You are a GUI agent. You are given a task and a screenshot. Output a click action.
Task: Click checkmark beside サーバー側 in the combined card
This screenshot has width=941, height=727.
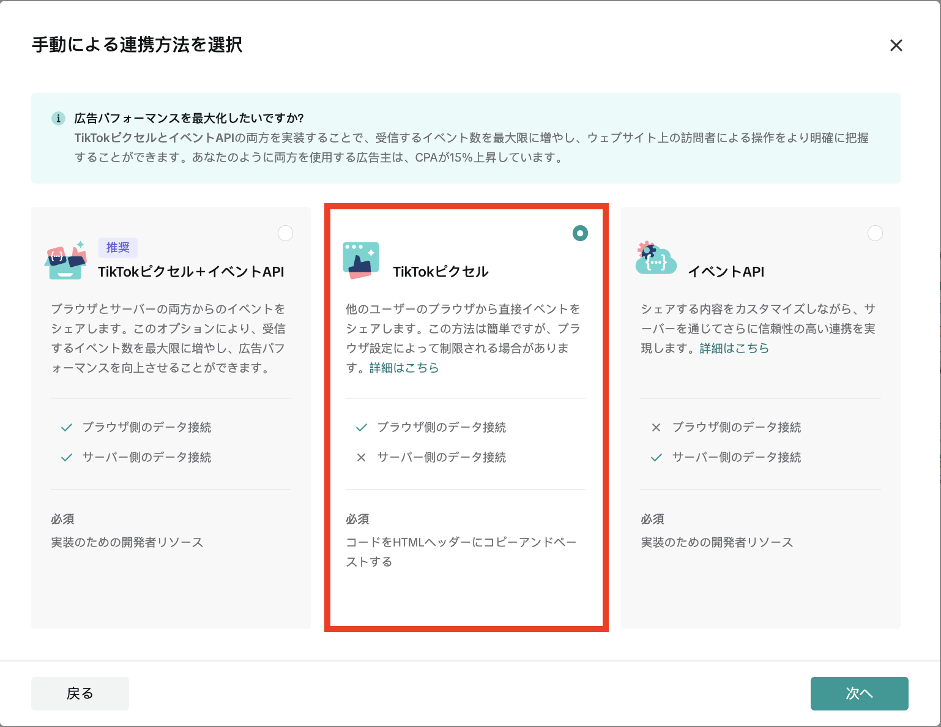(67, 457)
